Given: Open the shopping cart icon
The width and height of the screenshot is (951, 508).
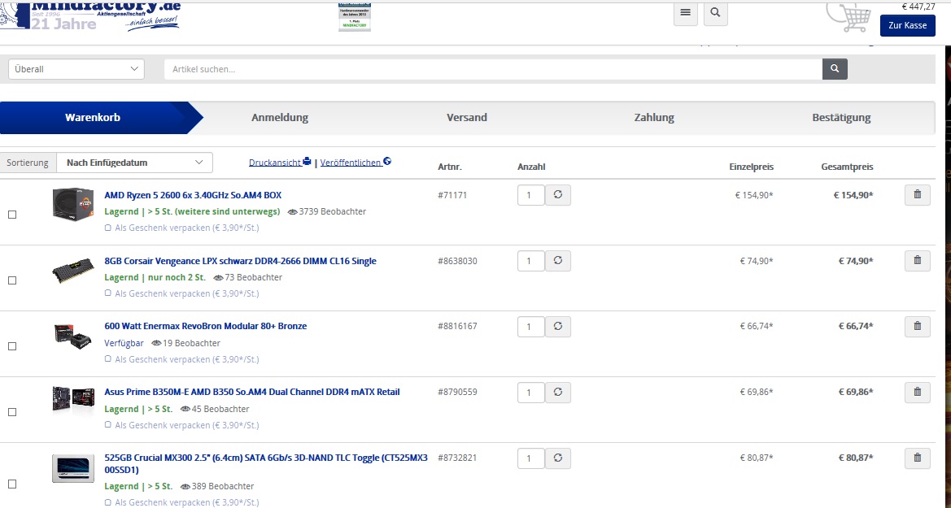Looking at the screenshot, I should click(x=848, y=18).
